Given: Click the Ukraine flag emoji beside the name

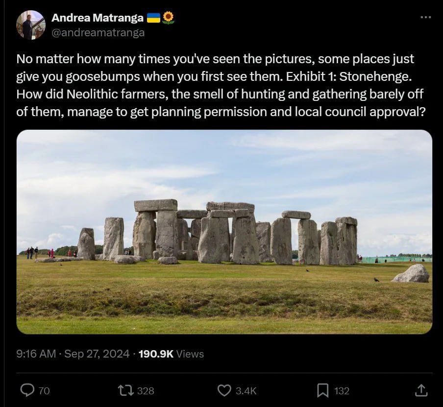Looking at the screenshot, I should coord(153,18).
